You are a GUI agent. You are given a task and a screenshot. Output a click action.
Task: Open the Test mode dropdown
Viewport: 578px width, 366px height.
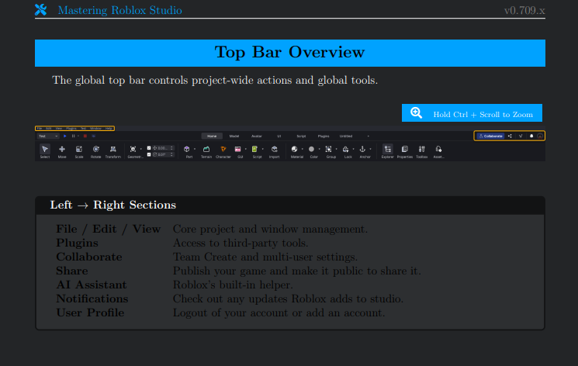pos(48,136)
